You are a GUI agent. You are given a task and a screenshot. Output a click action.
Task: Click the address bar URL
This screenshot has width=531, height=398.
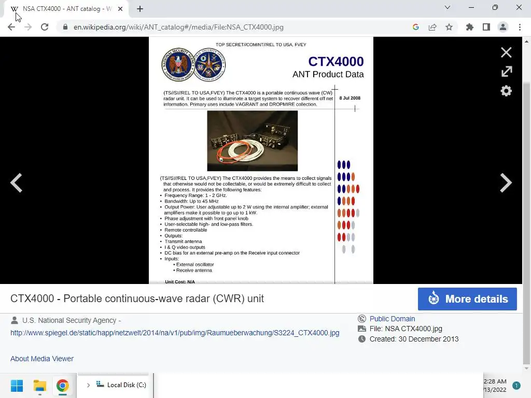click(178, 27)
